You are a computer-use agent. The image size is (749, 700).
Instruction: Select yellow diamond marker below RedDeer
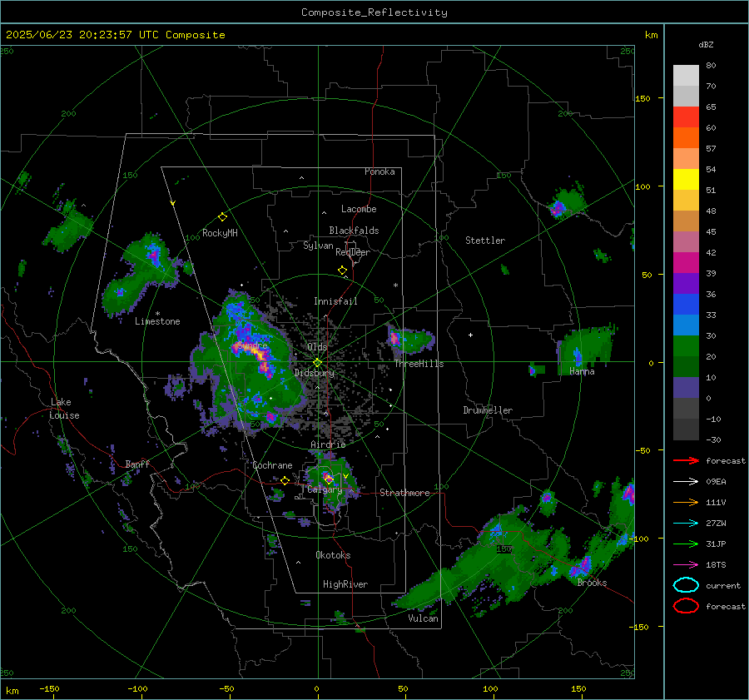(342, 271)
